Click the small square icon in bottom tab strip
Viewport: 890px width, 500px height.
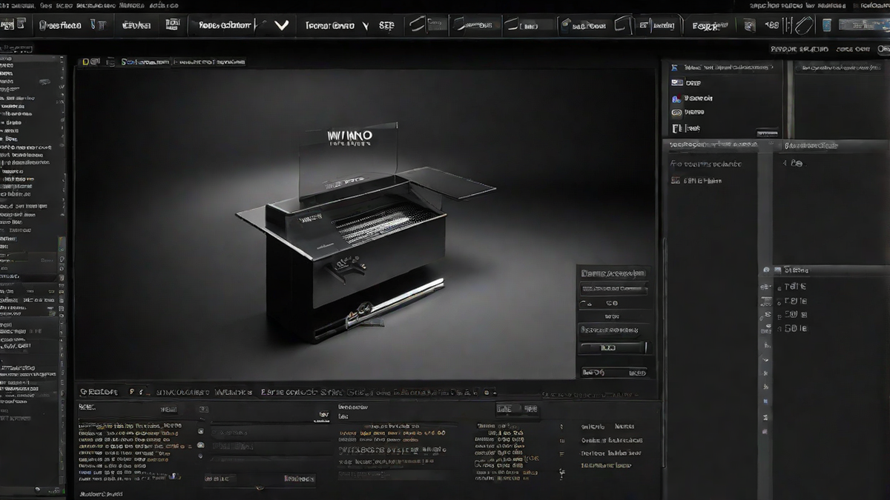pos(489,392)
